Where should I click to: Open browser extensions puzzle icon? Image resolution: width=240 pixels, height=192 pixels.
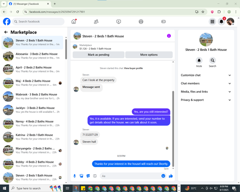[219, 12]
